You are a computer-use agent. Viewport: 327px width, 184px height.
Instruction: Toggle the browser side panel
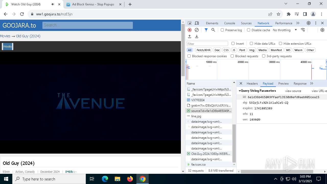[305, 14]
